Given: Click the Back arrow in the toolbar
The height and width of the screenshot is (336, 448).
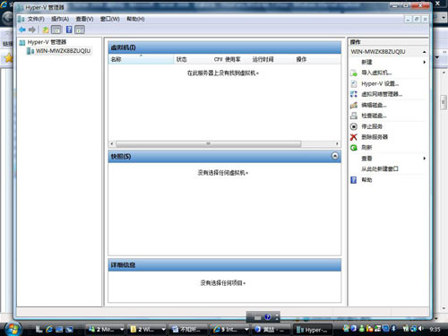Looking at the screenshot, I should click(x=22, y=30).
